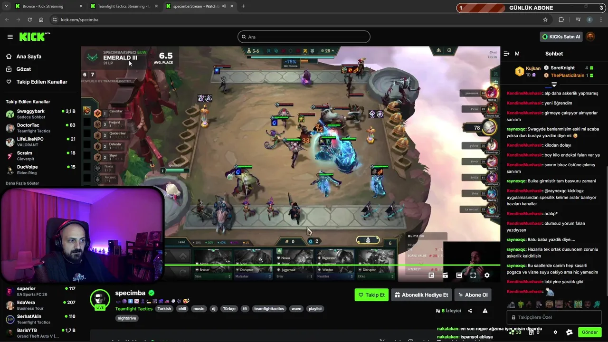
Task: Expand pinned gifters leaderboard chevron
Action: pos(554,85)
